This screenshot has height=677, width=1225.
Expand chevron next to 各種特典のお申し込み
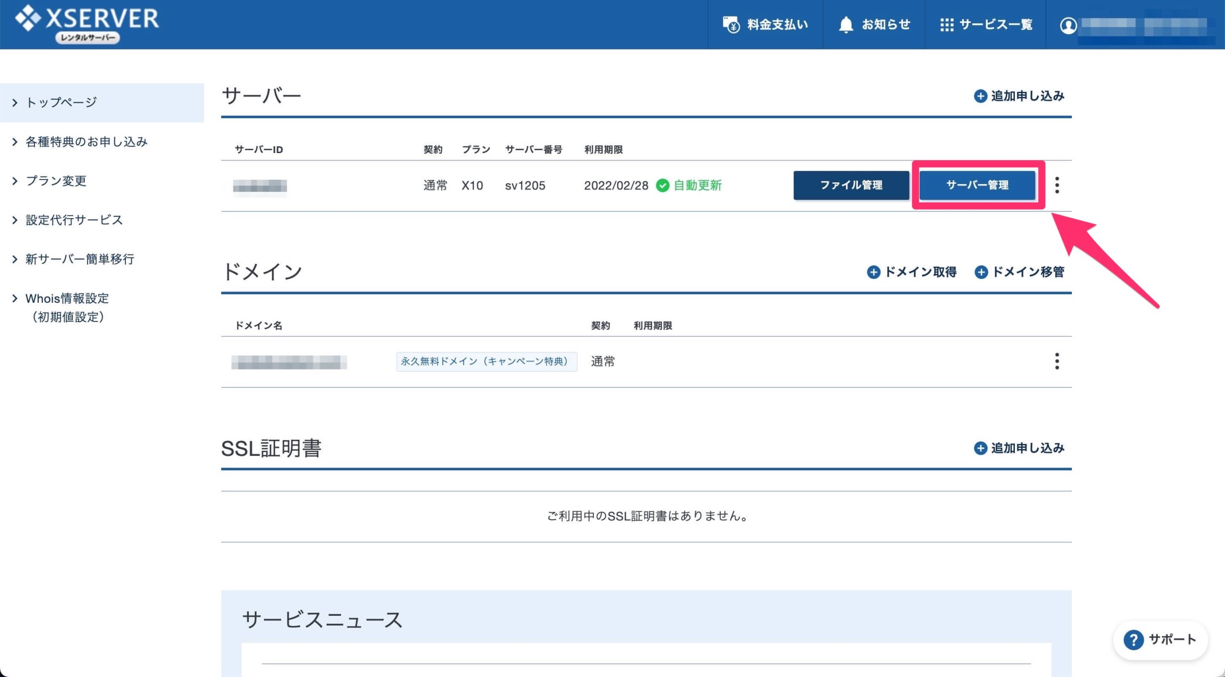point(15,142)
